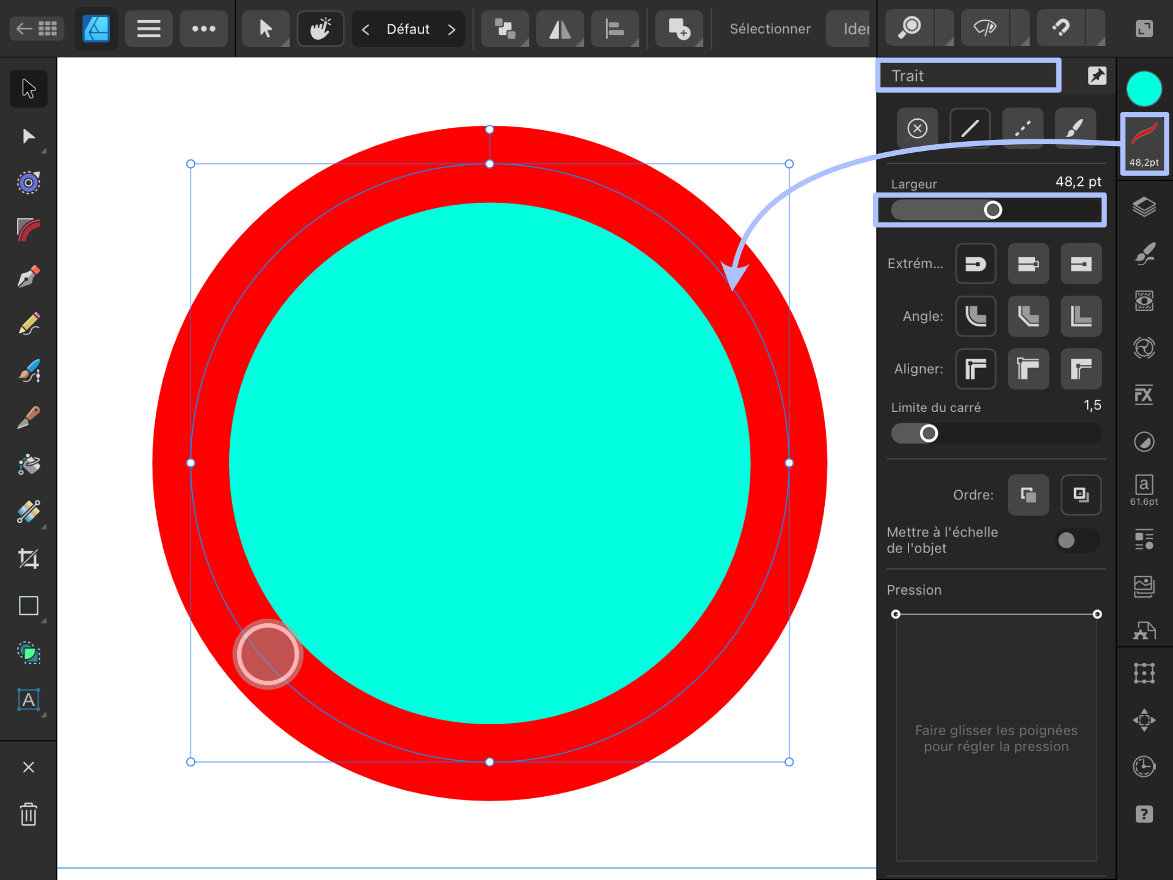Viewport: 1173px width, 880px height.
Task: Click the Sélectionner label
Action: (770, 29)
